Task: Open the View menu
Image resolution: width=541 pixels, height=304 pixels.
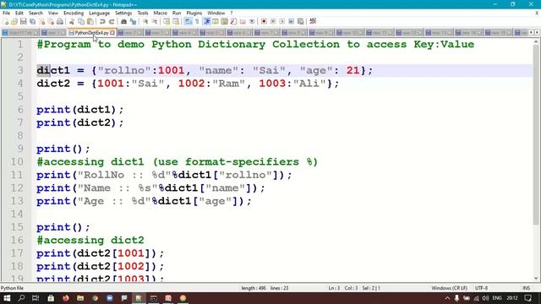Action: [x=52, y=14]
